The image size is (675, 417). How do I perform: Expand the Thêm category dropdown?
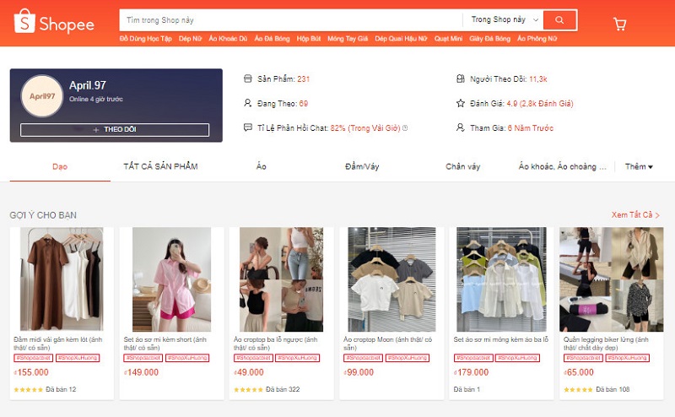pyautogui.click(x=639, y=167)
